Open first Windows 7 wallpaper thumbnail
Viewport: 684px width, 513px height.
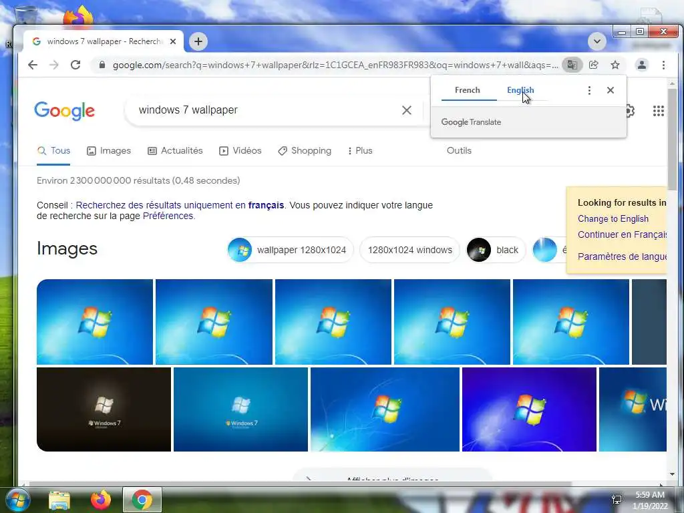pyautogui.click(x=95, y=322)
